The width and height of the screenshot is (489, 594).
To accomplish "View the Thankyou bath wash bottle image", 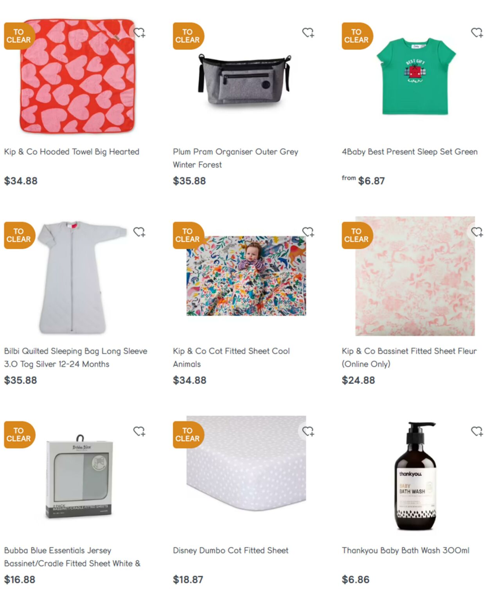I will point(415,476).
